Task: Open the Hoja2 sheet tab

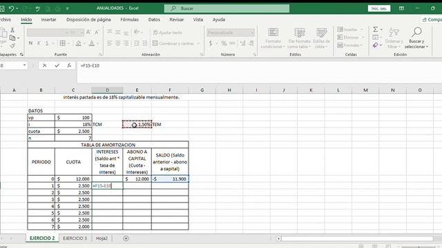Action: [x=102, y=238]
